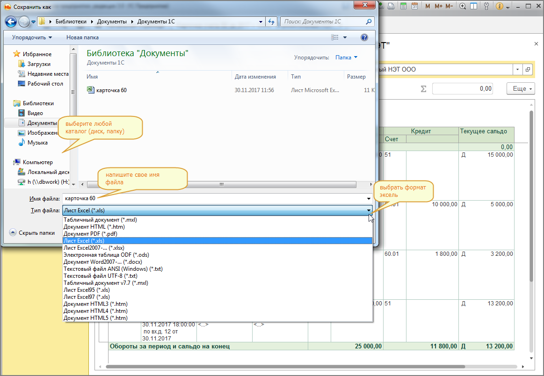
Task: Click the back navigation arrow
Action: pyautogui.click(x=12, y=22)
